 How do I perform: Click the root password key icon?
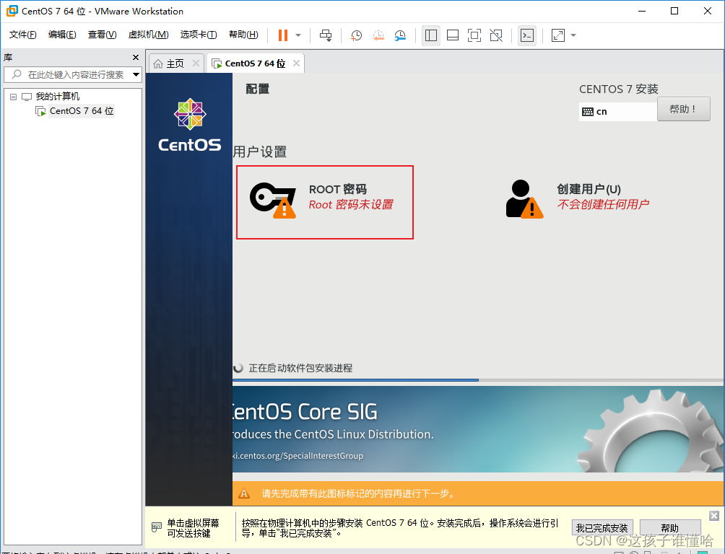273,200
